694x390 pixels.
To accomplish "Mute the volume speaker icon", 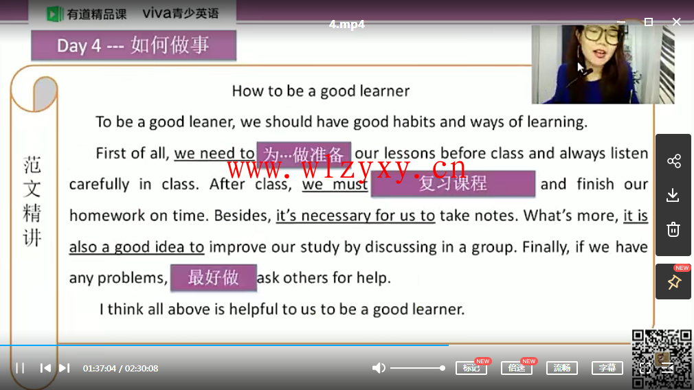I will tap(379, 368).
